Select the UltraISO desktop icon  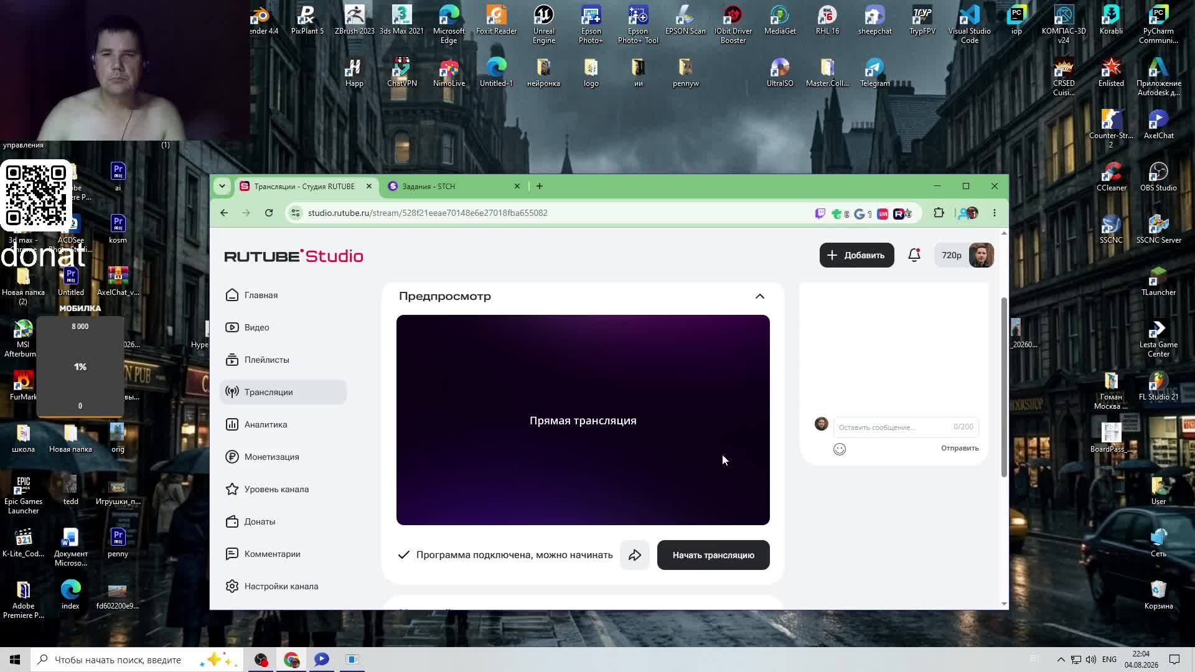(780, 72)
